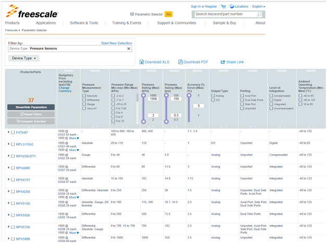This screenshot has width=327, height=243.
Task: Select the MPX4080 row checkbox
Action: pyautogui.click(x=13, y=168)
